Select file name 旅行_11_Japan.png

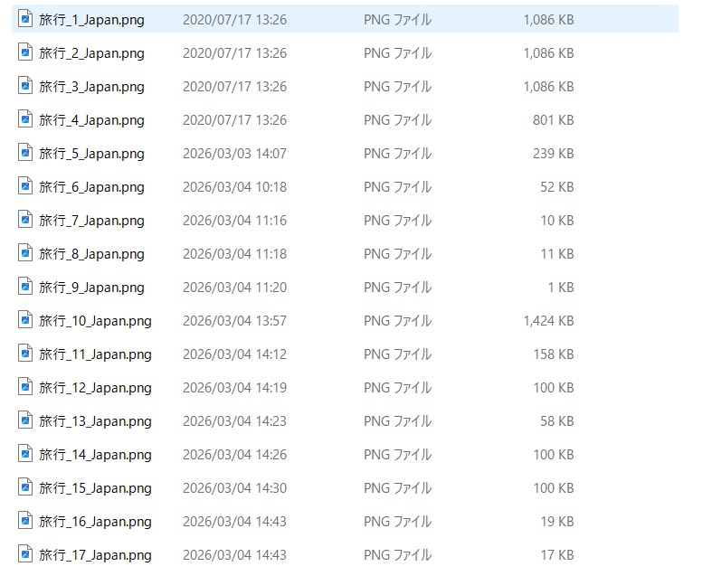coord(95,354)
